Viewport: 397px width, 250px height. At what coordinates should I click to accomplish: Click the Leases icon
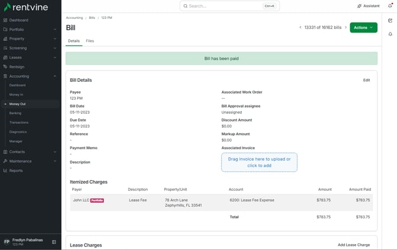tap(5, 57)
